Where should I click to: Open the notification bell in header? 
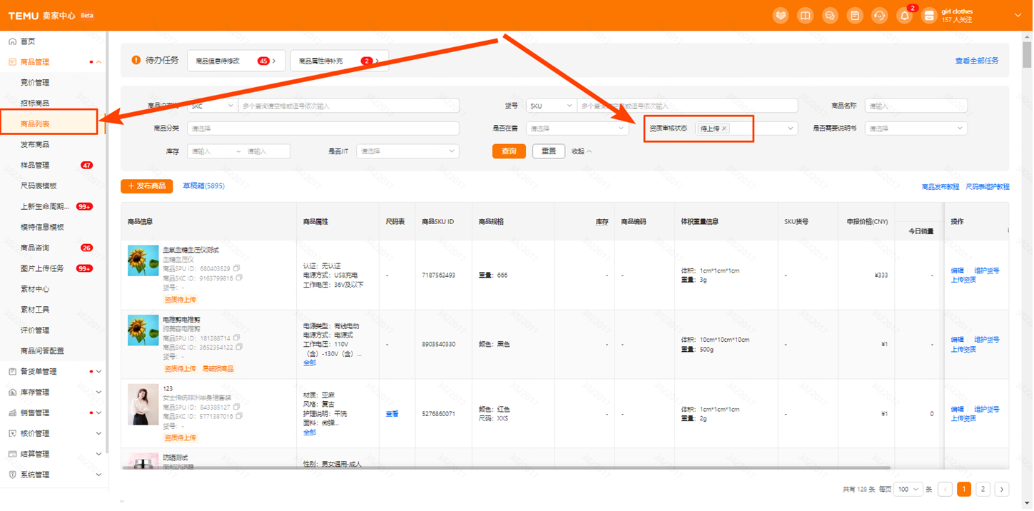[x=905, y=16]
